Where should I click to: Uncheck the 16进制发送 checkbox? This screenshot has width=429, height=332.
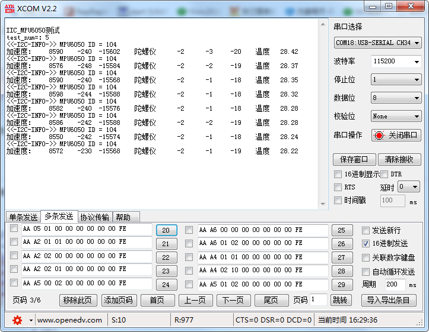coord(366,244)
